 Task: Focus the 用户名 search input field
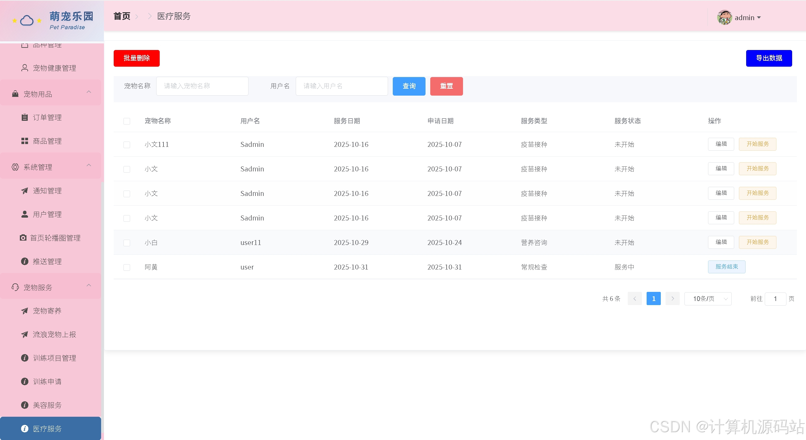342,86
